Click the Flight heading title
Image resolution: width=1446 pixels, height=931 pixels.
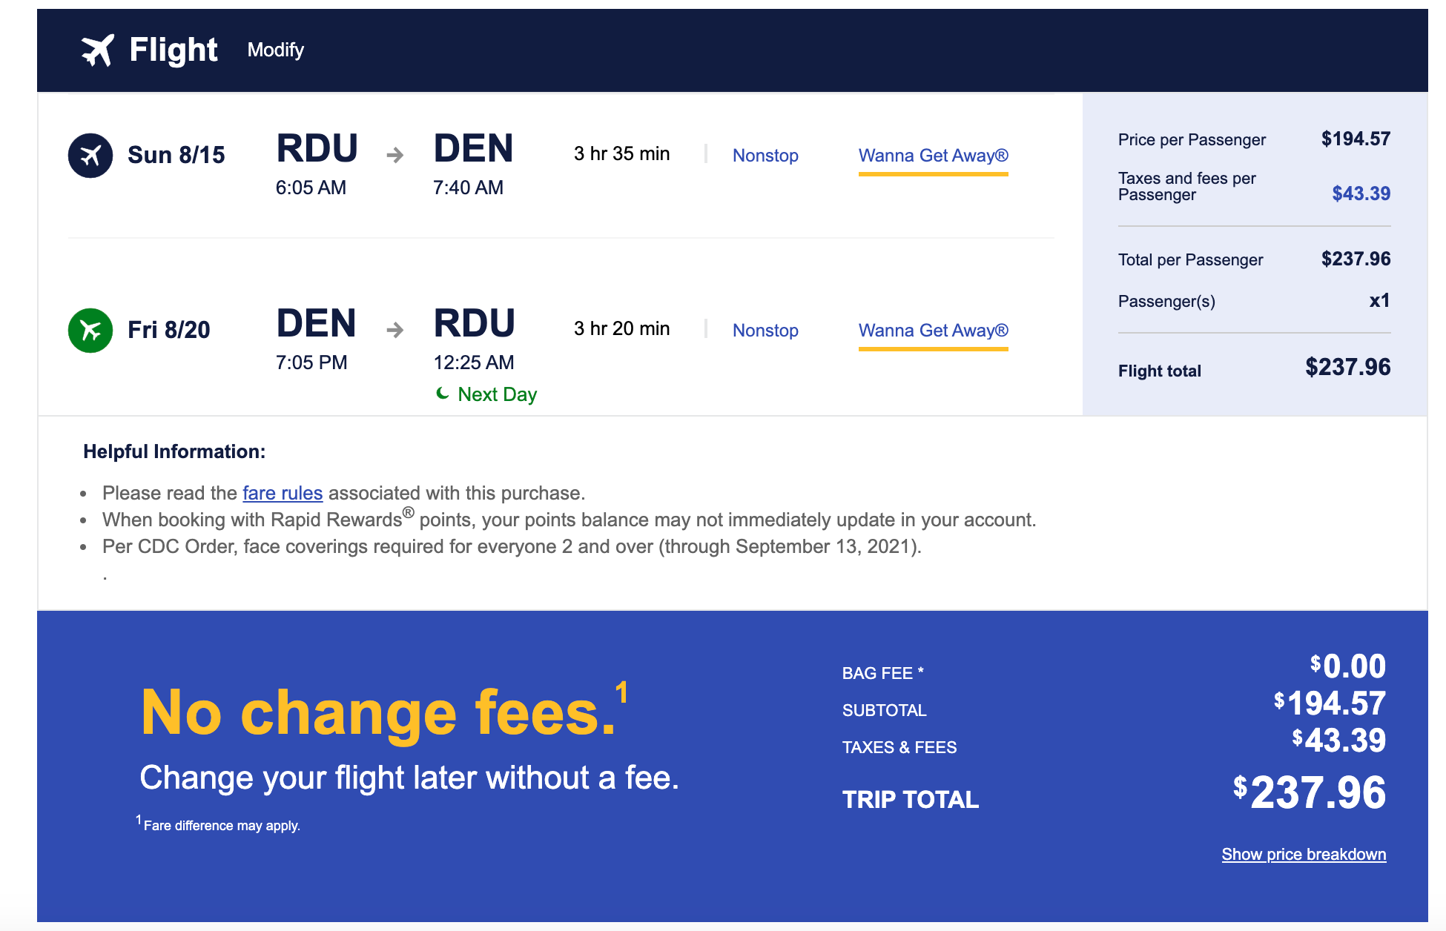pyautogui.click(x=173, y=50)
